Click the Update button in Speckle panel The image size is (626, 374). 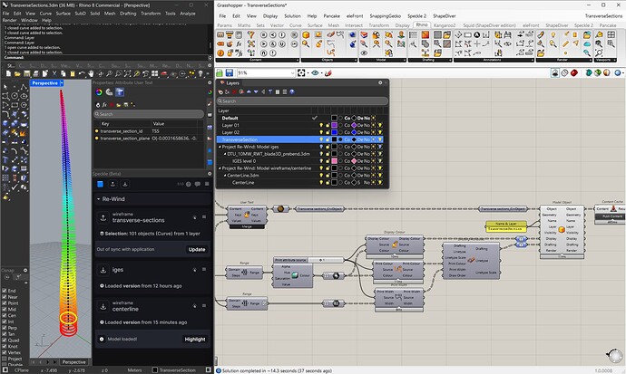[x=196, y=249]
